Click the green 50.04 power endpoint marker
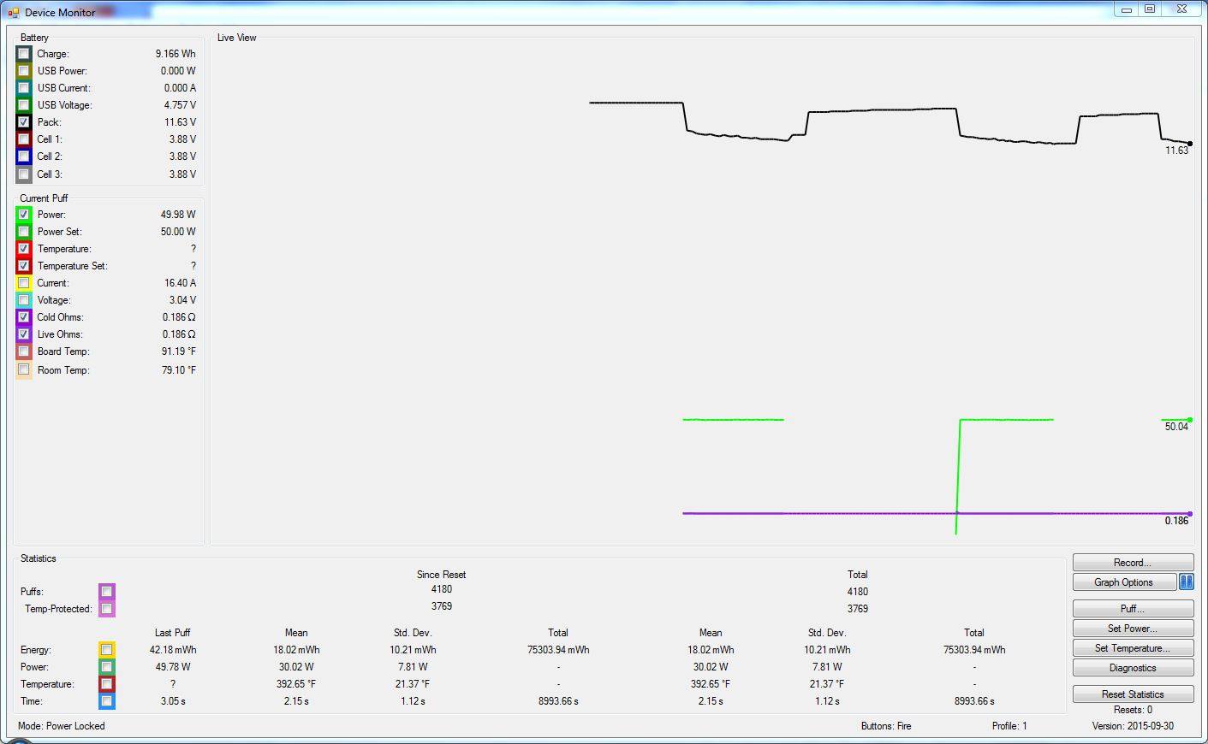Viewport: 1208px width, 744px height. 1190,420
